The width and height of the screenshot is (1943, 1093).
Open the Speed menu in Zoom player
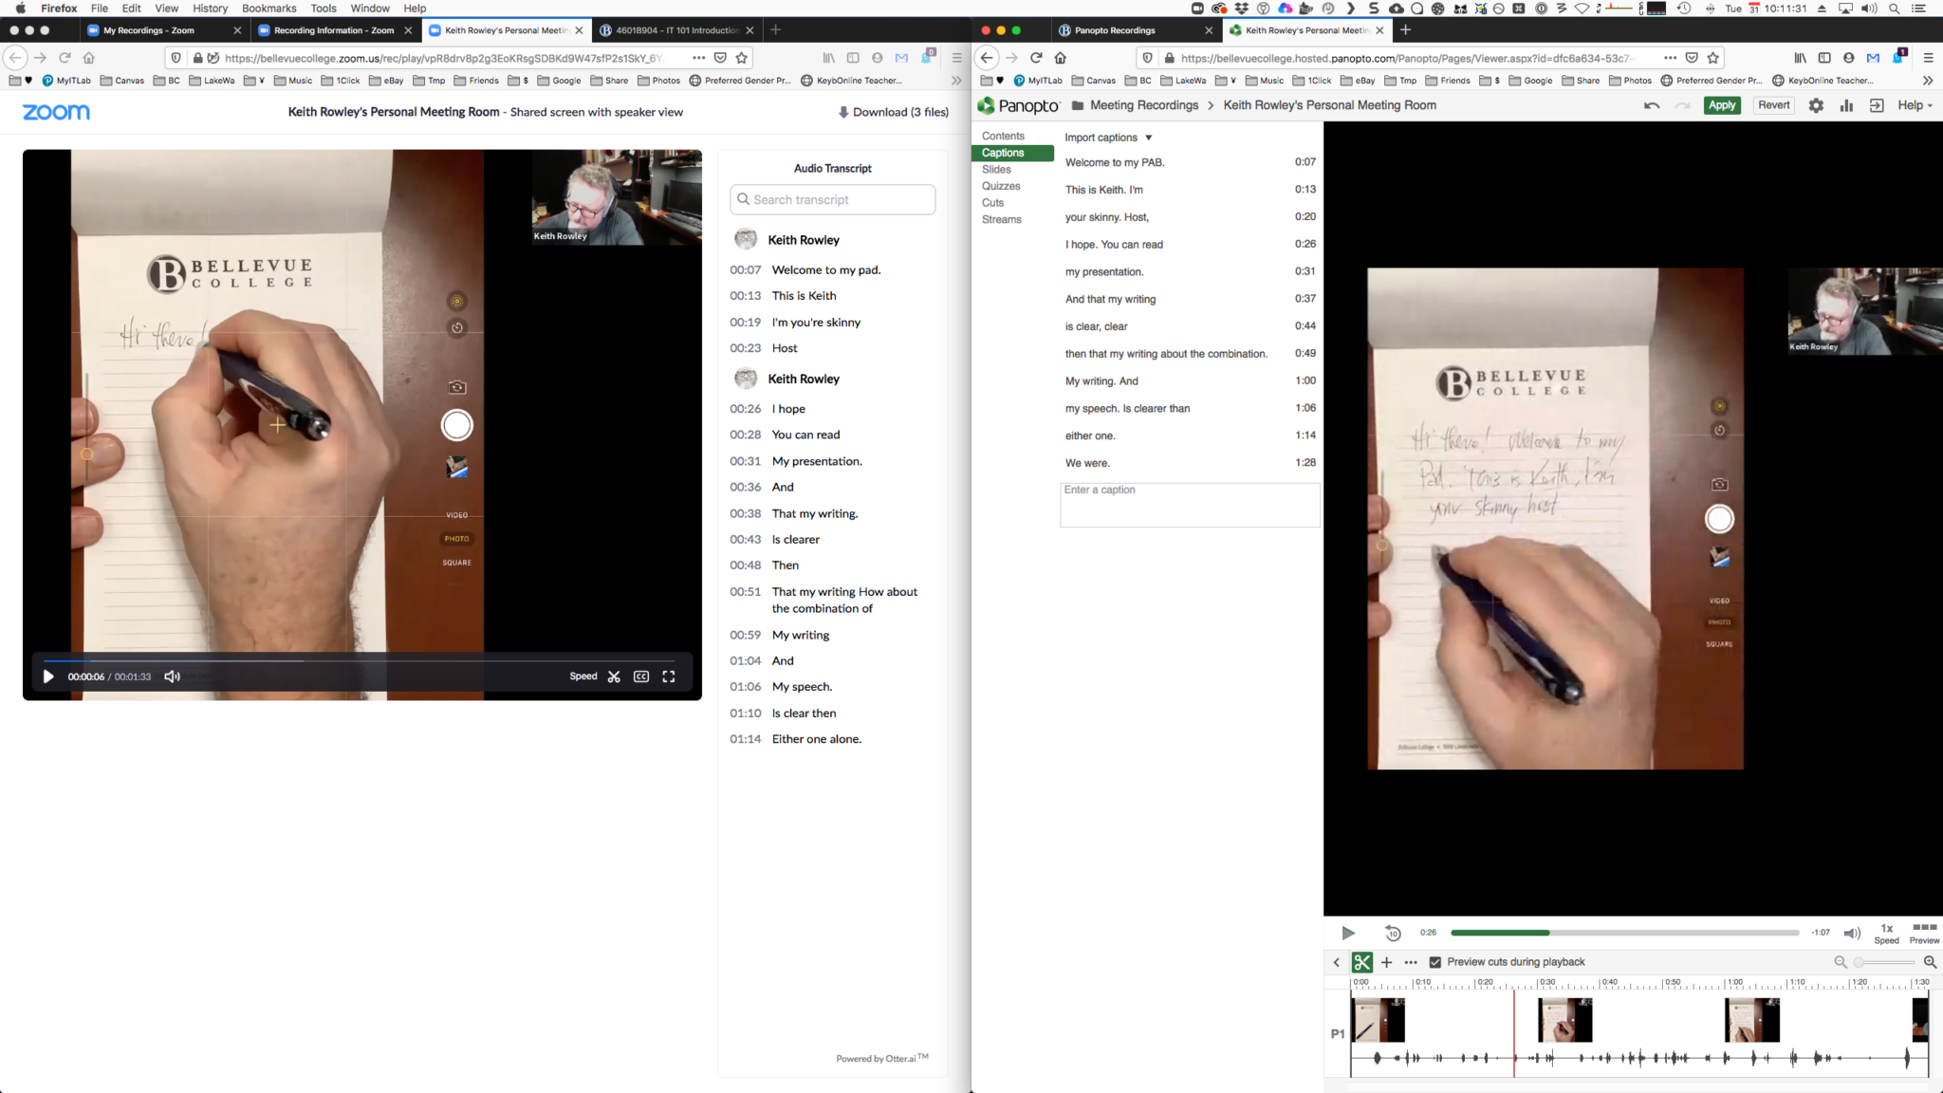click(x=583, y=676)
